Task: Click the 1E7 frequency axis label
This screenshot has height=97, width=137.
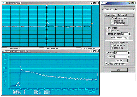Action: coord(5,55)
